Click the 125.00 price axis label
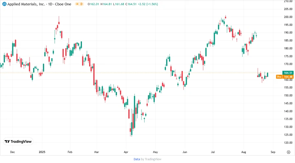This screenshot has height=163, width=295. (288, 135)
